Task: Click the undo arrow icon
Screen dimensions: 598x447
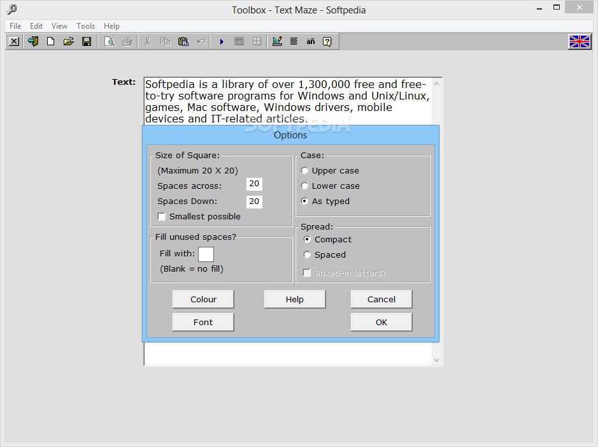Action: coord(201,41)
